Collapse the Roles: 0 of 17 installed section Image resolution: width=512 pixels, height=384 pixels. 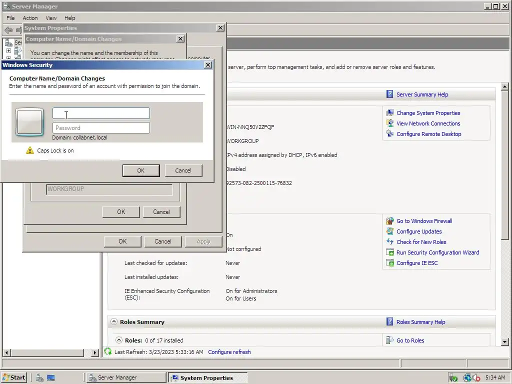point(119,340)
